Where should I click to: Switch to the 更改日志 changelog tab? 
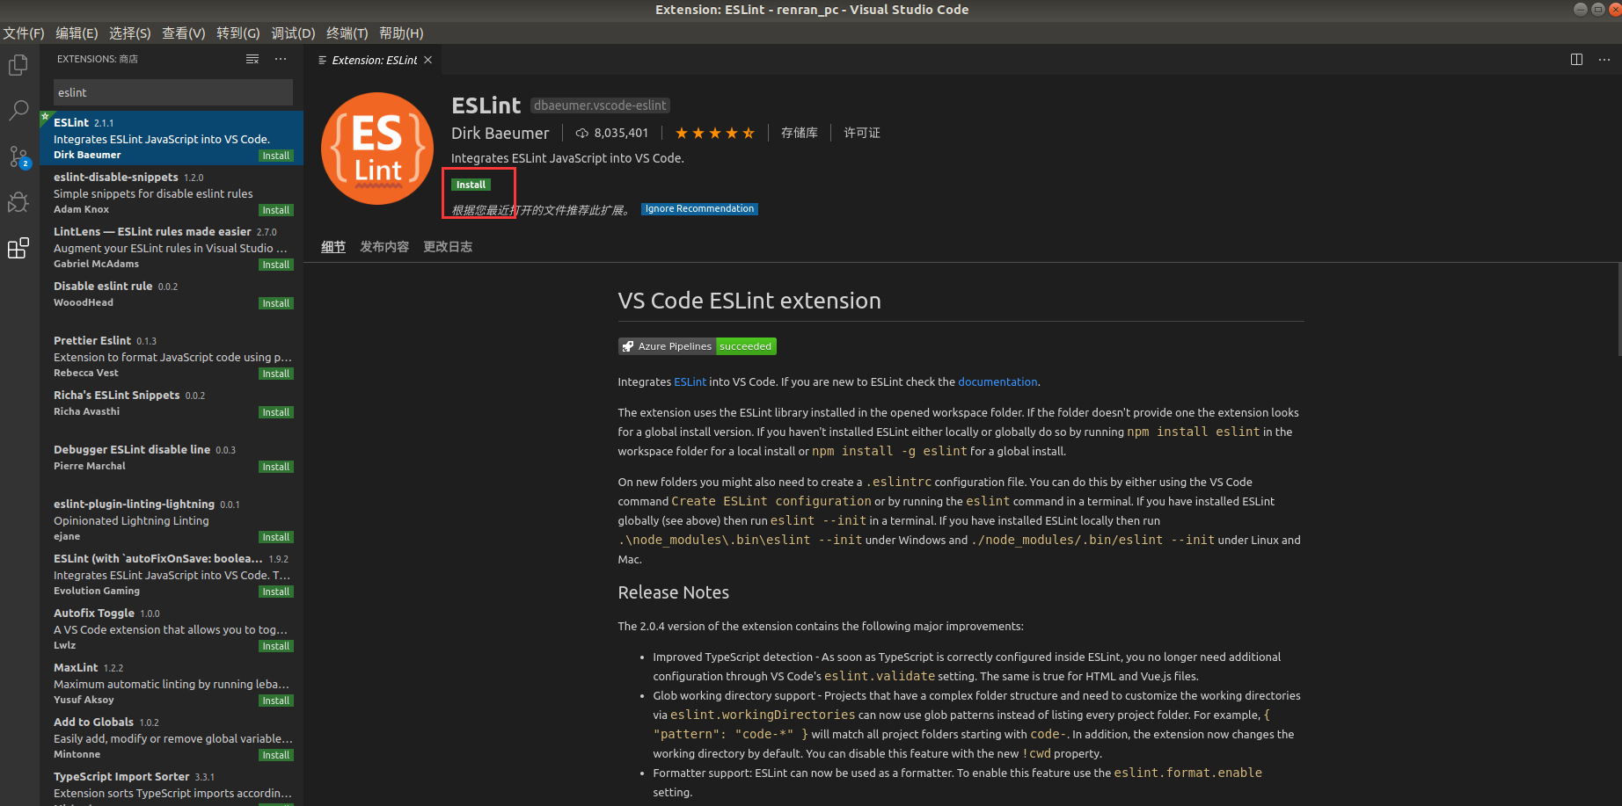(448, 247)
